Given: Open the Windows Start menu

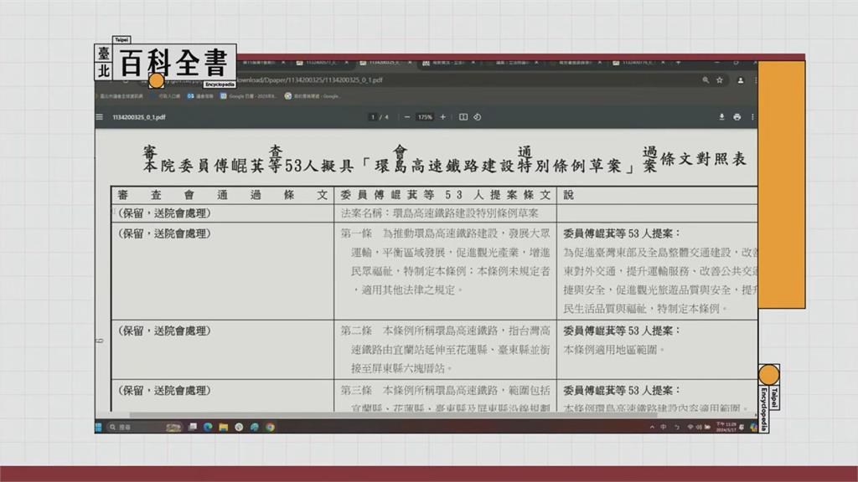Looking at the screenshot, I should coord(99,427).
